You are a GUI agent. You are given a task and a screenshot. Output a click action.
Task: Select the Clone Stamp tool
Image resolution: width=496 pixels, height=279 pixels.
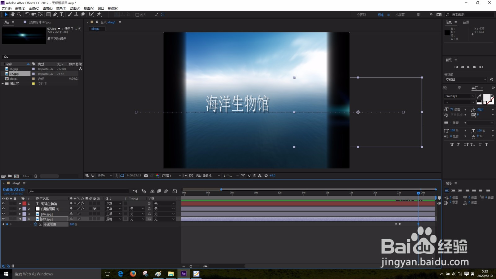[x=76, y=14]
